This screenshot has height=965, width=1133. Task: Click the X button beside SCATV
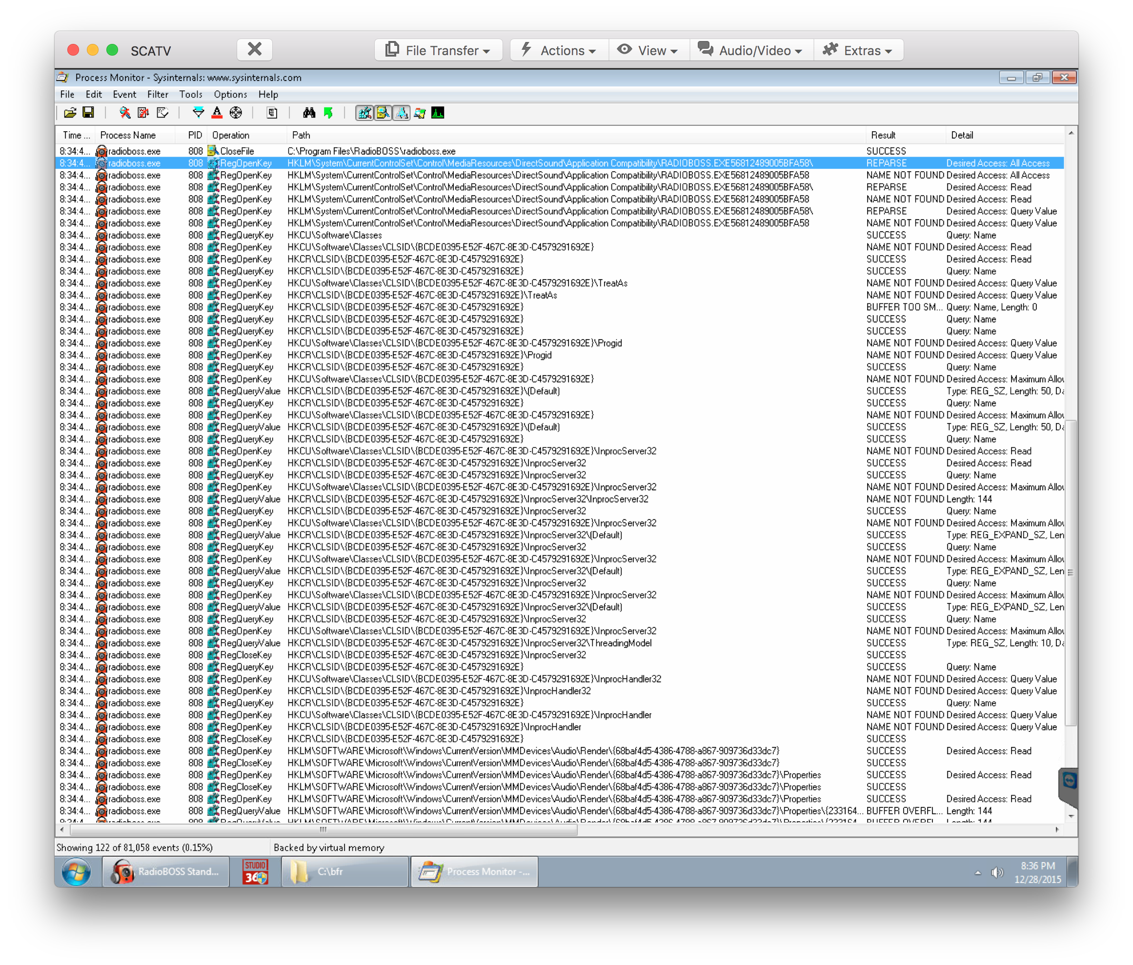[255, 50]
